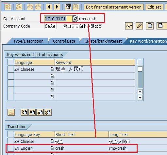Click the next account right-arrow icon
Viewport: 167px width, 155px height.
pyautogui.click(x=57, y=7)
